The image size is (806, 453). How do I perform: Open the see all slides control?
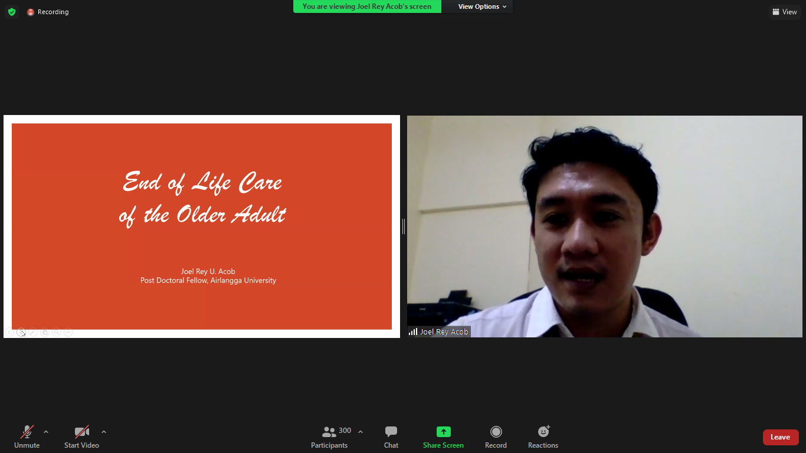point(45,332)
